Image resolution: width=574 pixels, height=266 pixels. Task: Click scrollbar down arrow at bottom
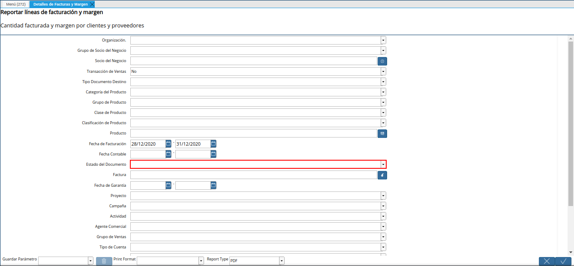pyautogui.click(x=571, y=252)
